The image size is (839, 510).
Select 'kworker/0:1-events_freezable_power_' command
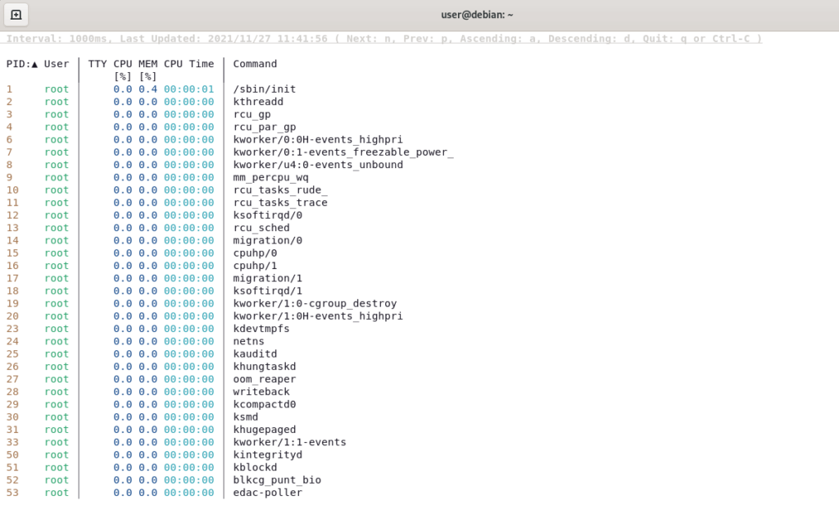[x=343, y=153]
